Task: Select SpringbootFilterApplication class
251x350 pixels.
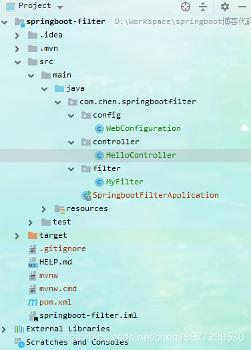Action: pos(156,195)
